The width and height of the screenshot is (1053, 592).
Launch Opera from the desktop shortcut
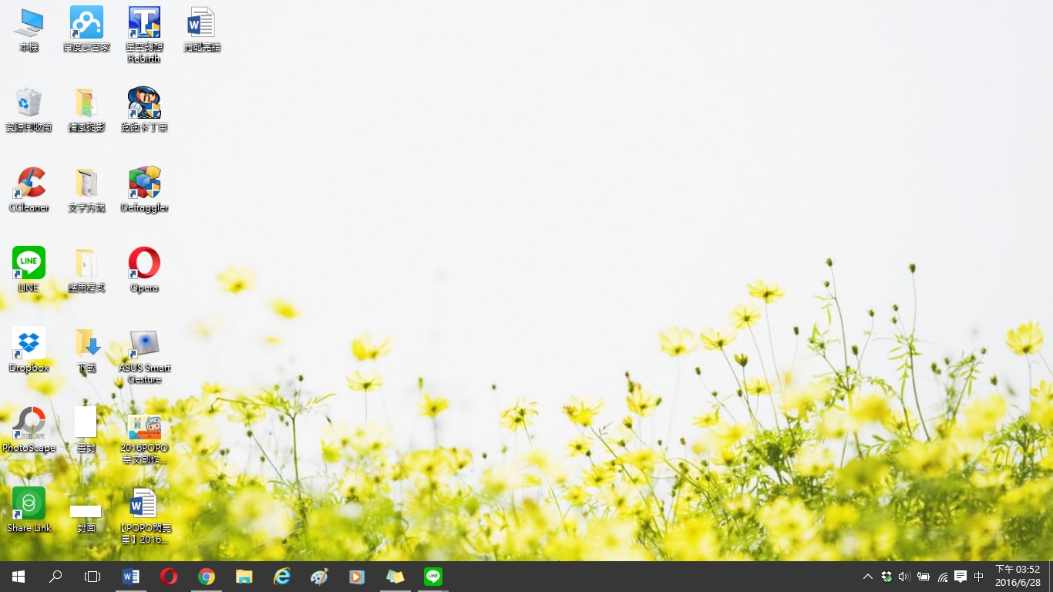pyautogui.click(x=144, y=270)
